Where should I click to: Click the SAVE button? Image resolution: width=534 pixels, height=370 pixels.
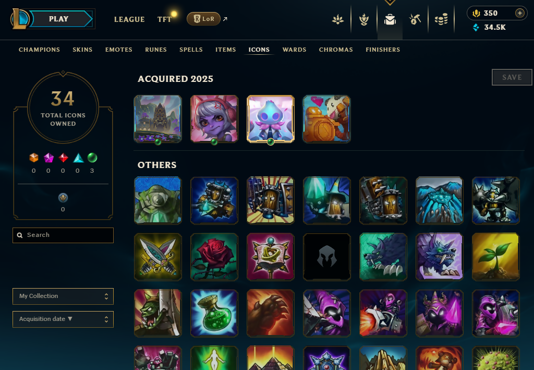(x=512, y=77)
